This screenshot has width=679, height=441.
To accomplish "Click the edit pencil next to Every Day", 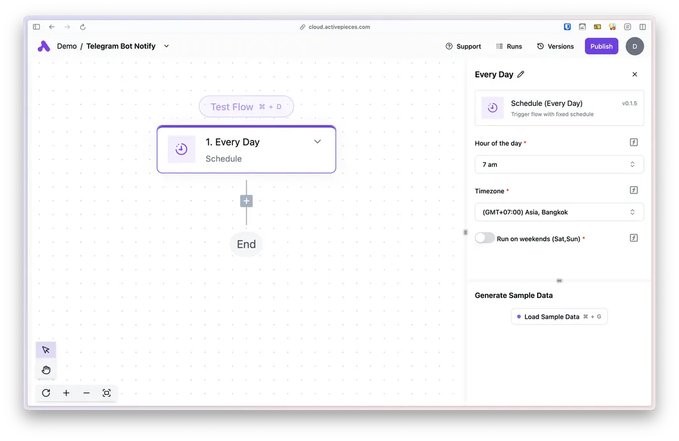I will tap(521, 74).
